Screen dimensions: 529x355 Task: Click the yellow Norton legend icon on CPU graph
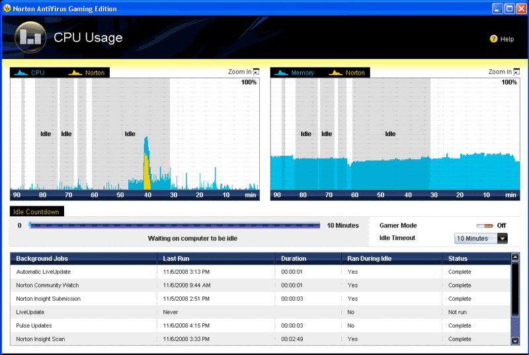(75, 73)
